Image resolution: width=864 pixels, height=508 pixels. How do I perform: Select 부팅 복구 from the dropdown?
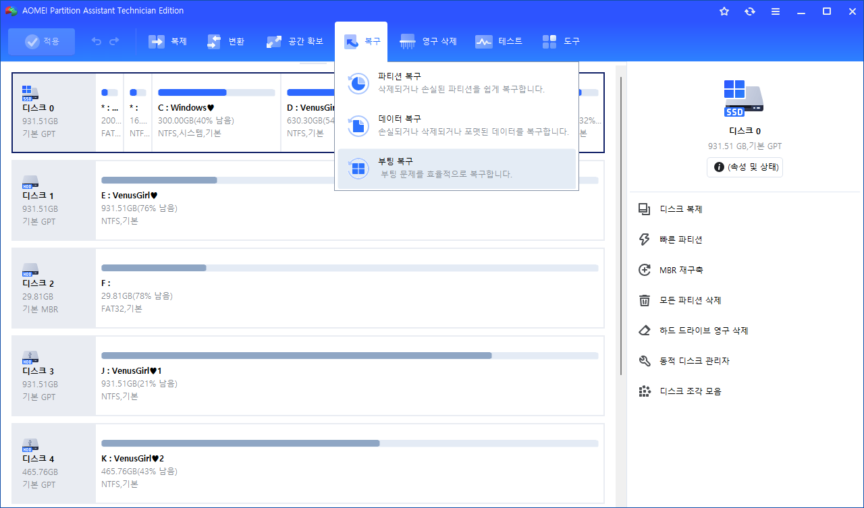pyautogui.click(x=457, y=168)
